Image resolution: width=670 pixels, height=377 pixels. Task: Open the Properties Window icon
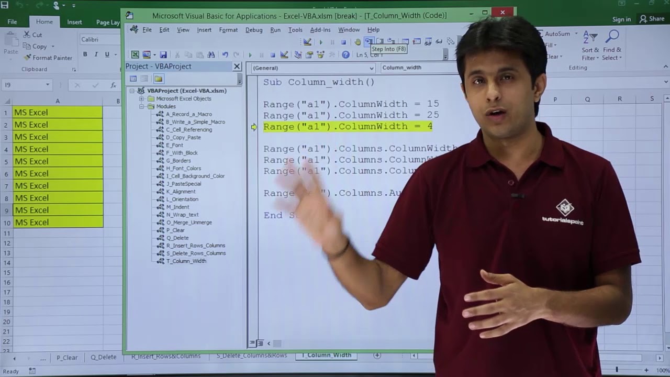309,54
